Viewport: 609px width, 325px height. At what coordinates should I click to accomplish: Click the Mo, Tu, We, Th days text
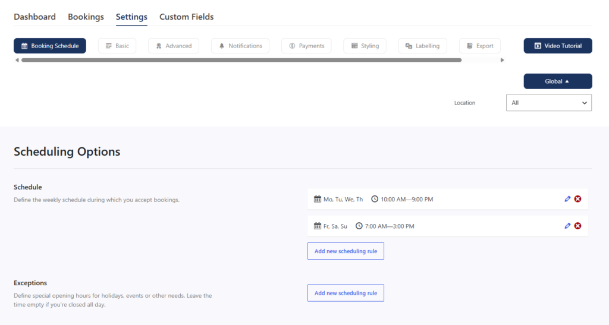coord(343,200)
